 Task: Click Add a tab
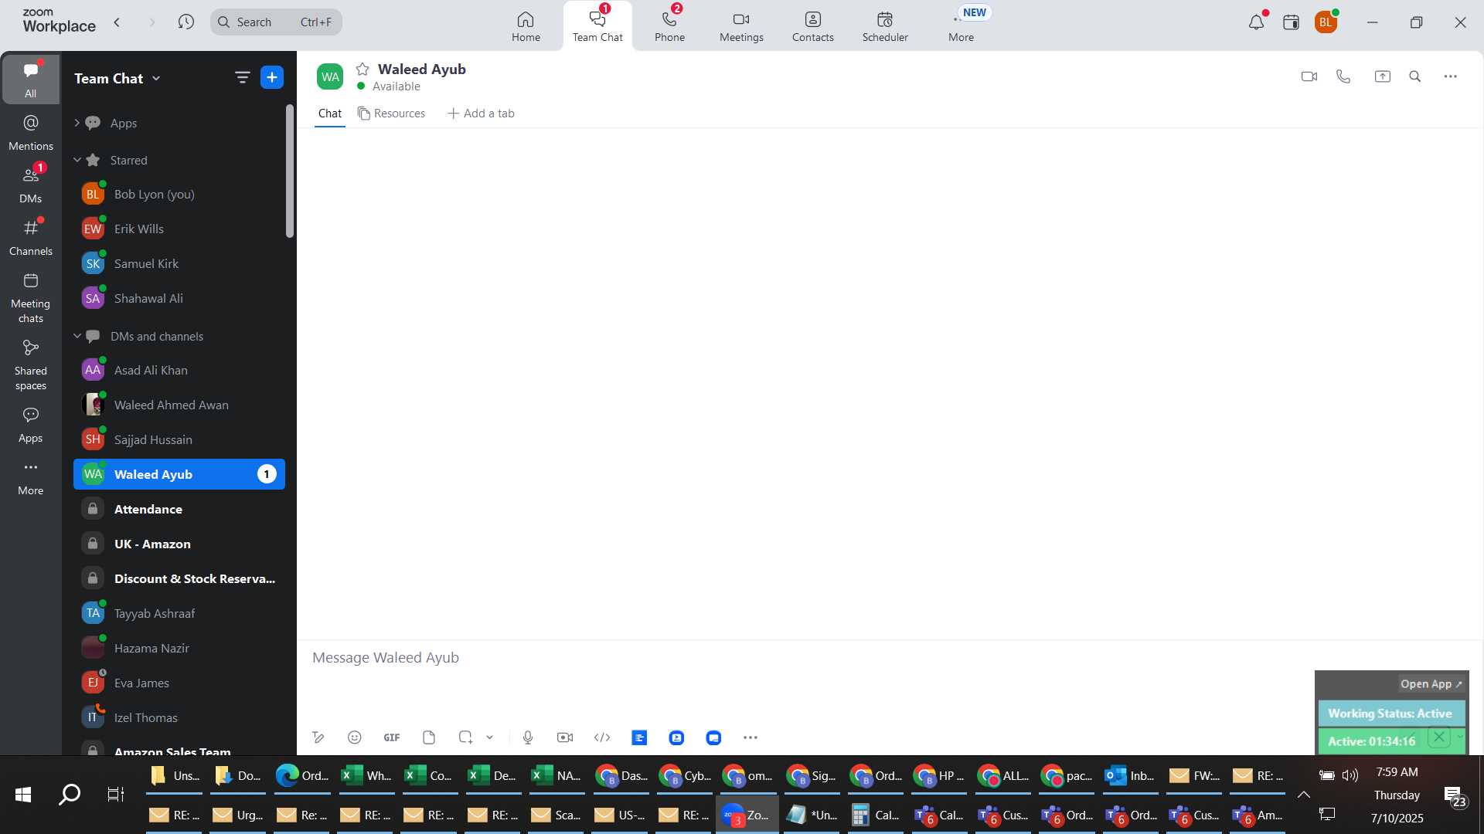pos(481,114)
